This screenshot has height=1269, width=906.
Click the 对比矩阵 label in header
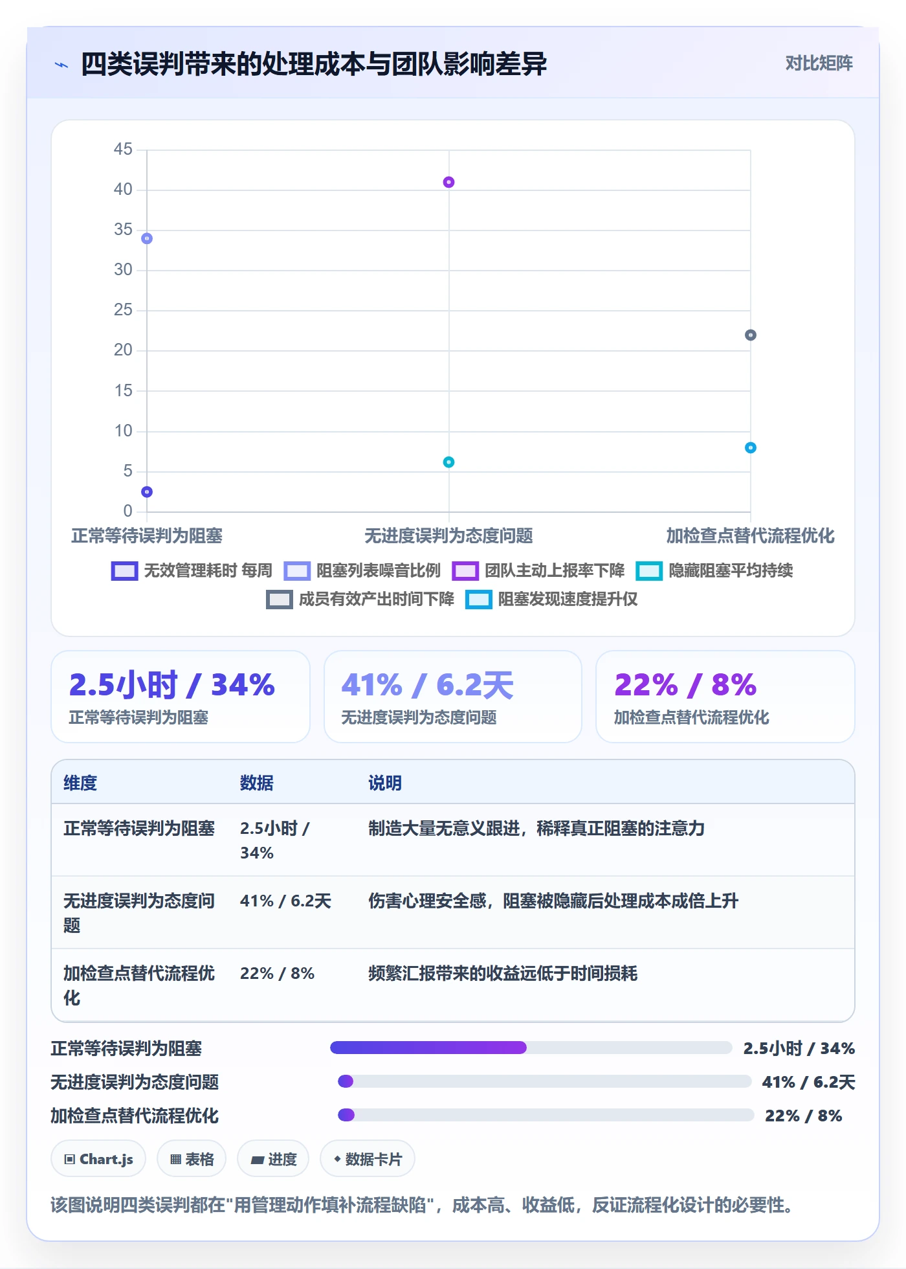tap(819, 63)
